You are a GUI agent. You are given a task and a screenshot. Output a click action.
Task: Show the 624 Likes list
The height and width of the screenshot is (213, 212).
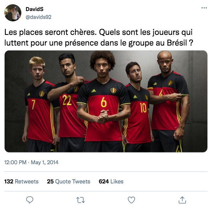click(111, 182)
